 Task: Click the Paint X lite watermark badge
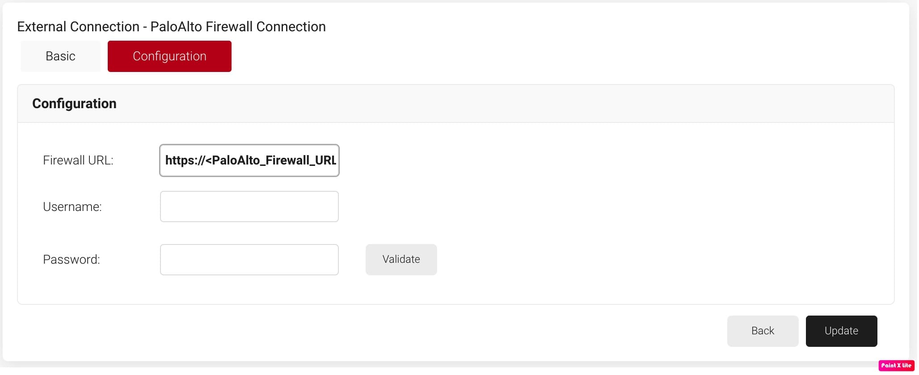[x=896, y=365]
